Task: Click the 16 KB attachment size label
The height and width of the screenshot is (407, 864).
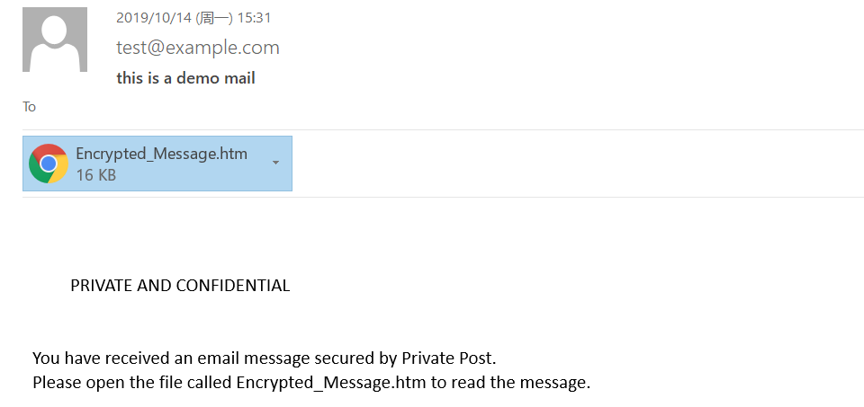Action: [95, 175]
